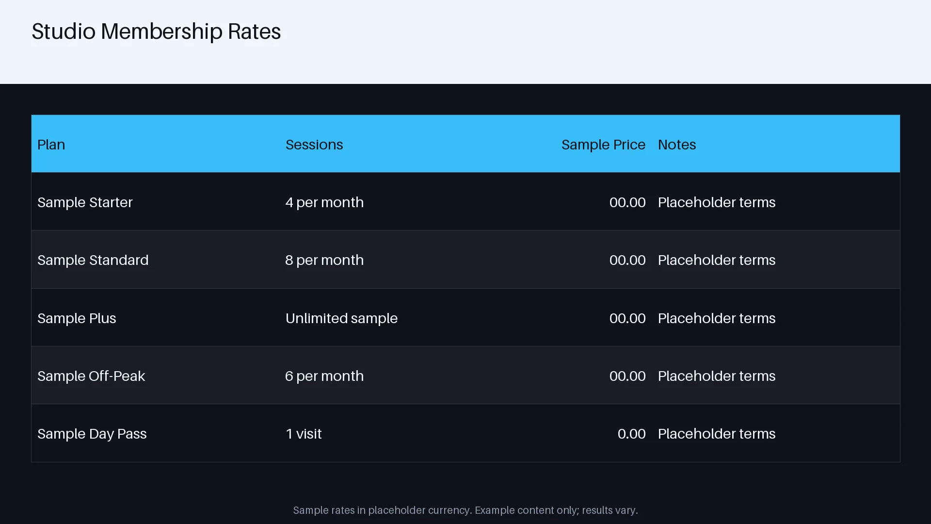Click Placeholder terms in Sample Starter row
931x524 pixels.
(x=717, y=202)
